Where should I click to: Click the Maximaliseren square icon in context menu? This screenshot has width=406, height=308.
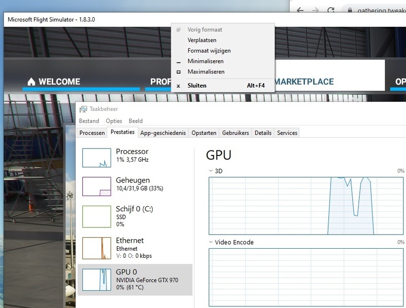click(x=179, y=72)
